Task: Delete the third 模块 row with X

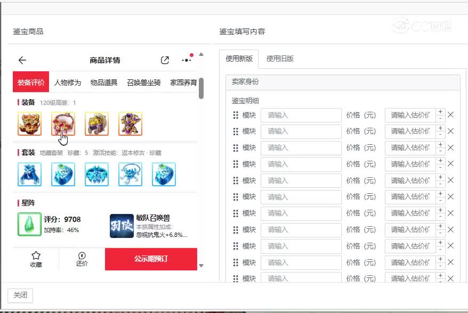Action: (451, 147)
